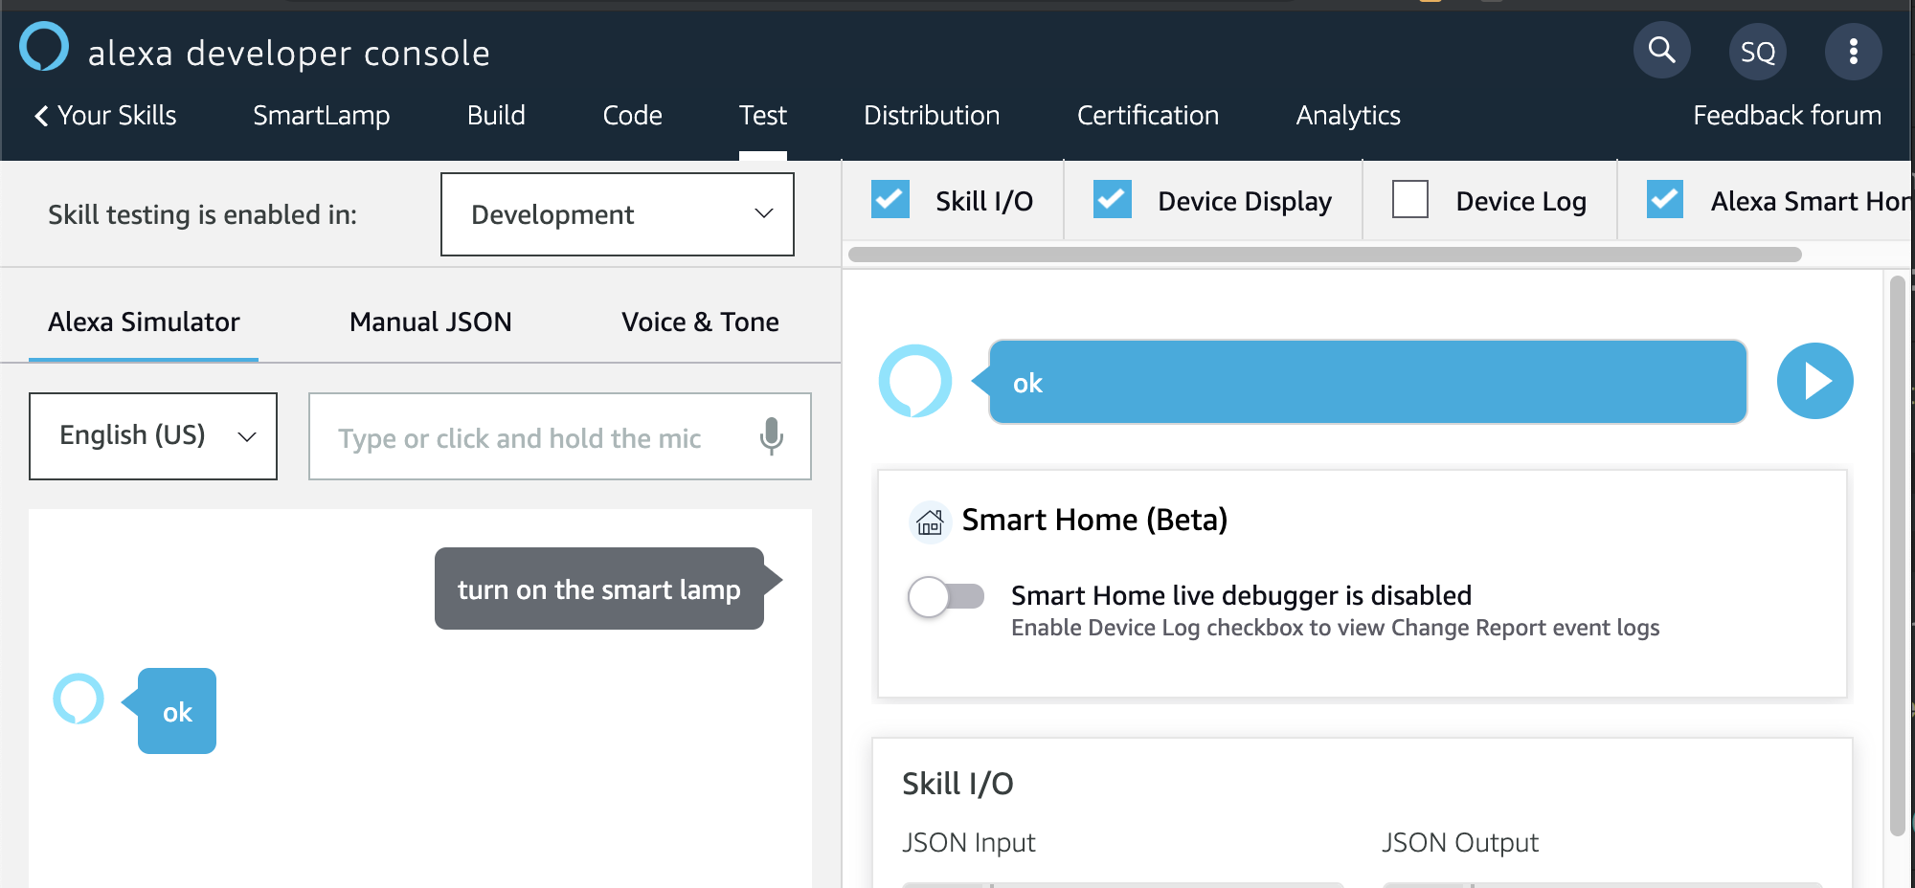The image size is (1915, 888).
Task: Open the search magnifier icon
Action: pyautogui.click(x=1661, y=51)
